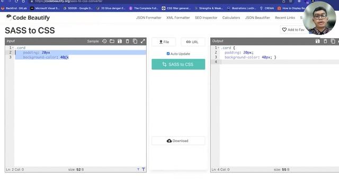The width and height of the screenshot is (339, 191).
Task: Open Microsoft Visual S... bookmark
Action: tap(45, 8)
